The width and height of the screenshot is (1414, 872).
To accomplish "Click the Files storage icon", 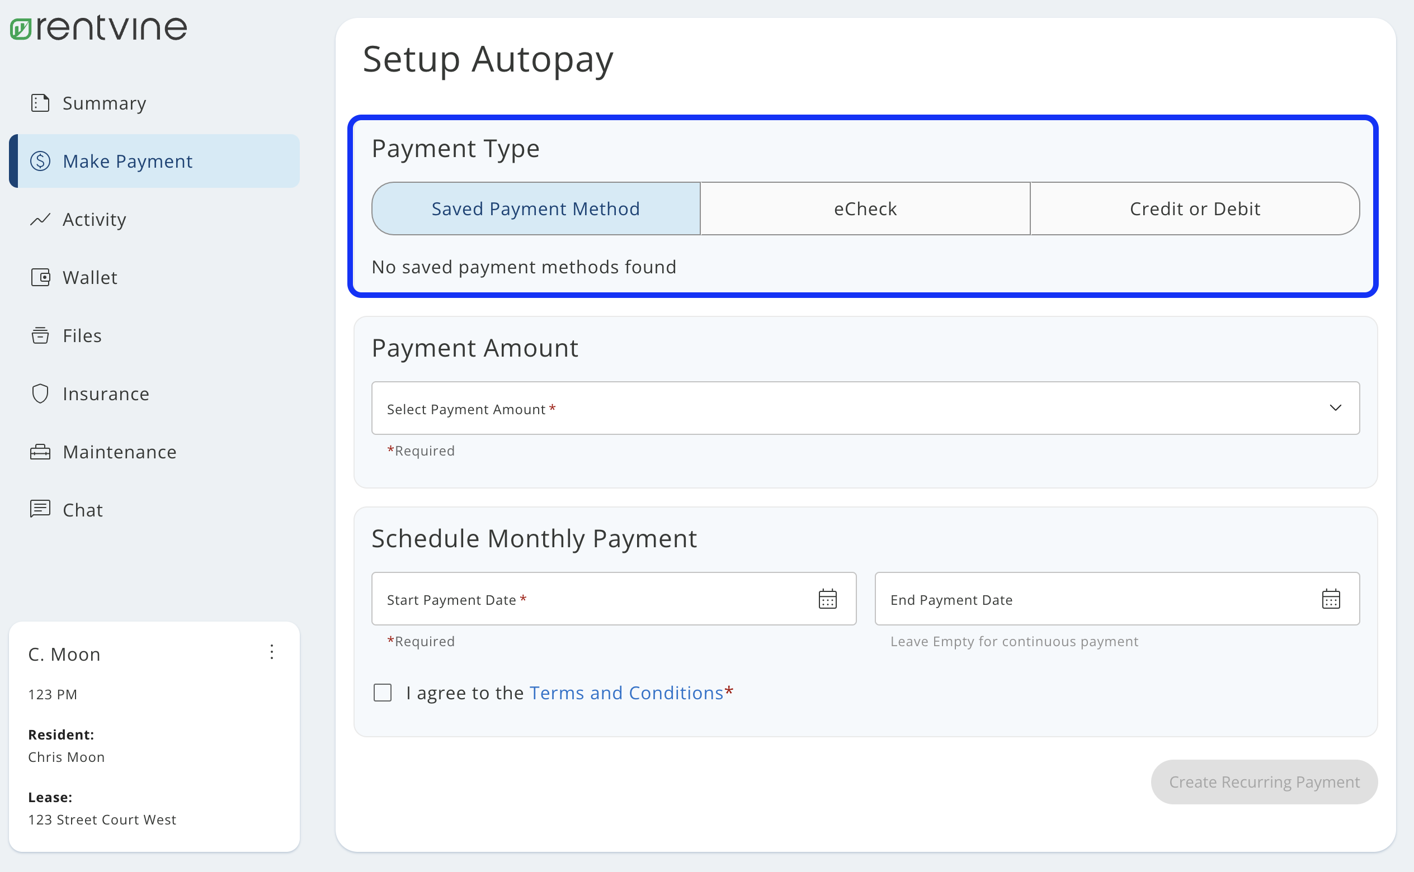I will point(39,335).
